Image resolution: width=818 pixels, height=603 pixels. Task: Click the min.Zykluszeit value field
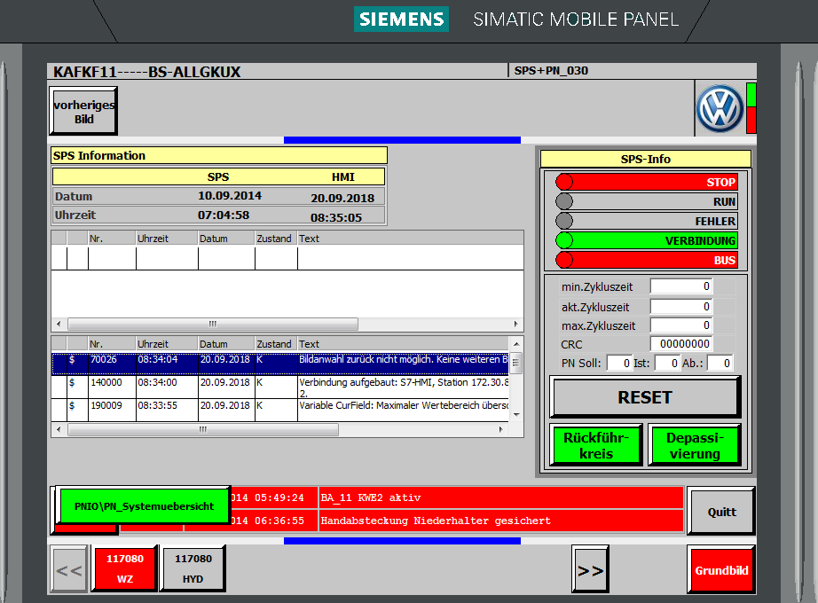[x=681, y=286]
